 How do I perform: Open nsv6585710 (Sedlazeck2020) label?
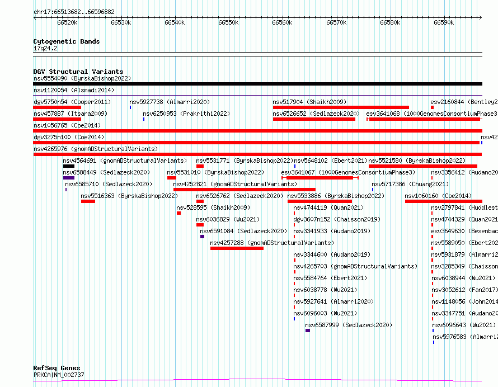pyautogui.click(x=109, y=184)
